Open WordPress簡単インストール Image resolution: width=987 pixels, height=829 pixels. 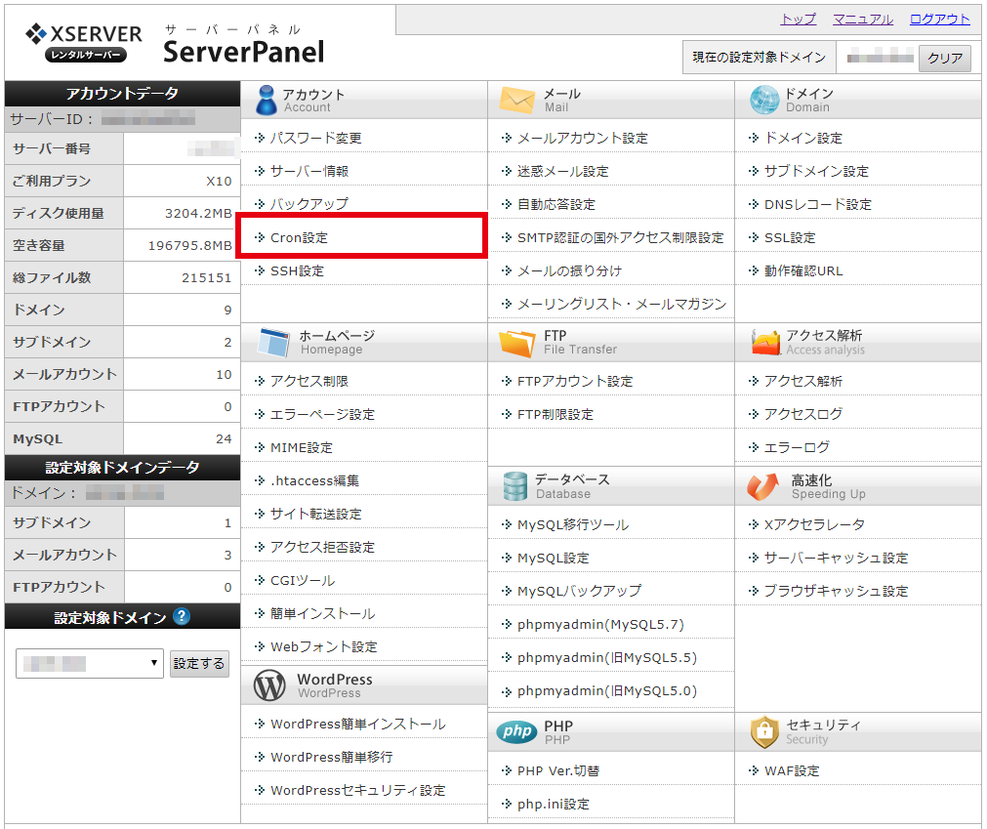[x=358, y=724]
